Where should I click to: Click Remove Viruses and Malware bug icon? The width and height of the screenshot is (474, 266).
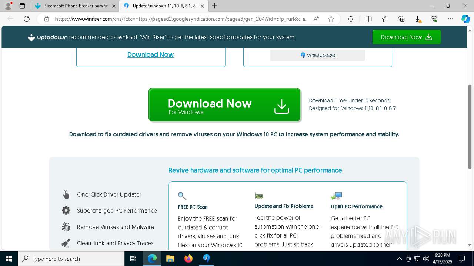coord(66,227)
